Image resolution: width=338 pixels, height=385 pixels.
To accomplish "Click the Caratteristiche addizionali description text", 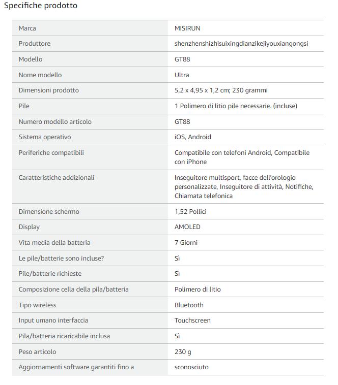I will [243, 186].
